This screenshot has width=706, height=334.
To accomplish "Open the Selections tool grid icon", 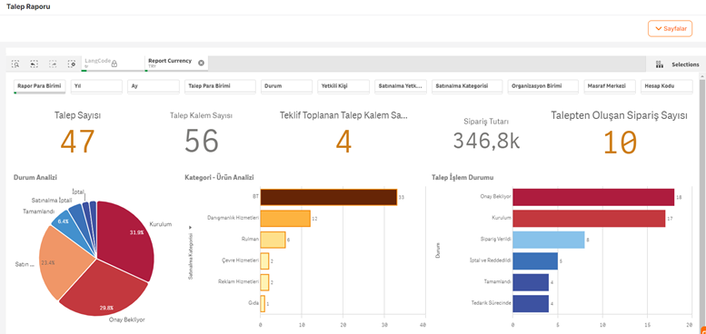I will 660,64.
